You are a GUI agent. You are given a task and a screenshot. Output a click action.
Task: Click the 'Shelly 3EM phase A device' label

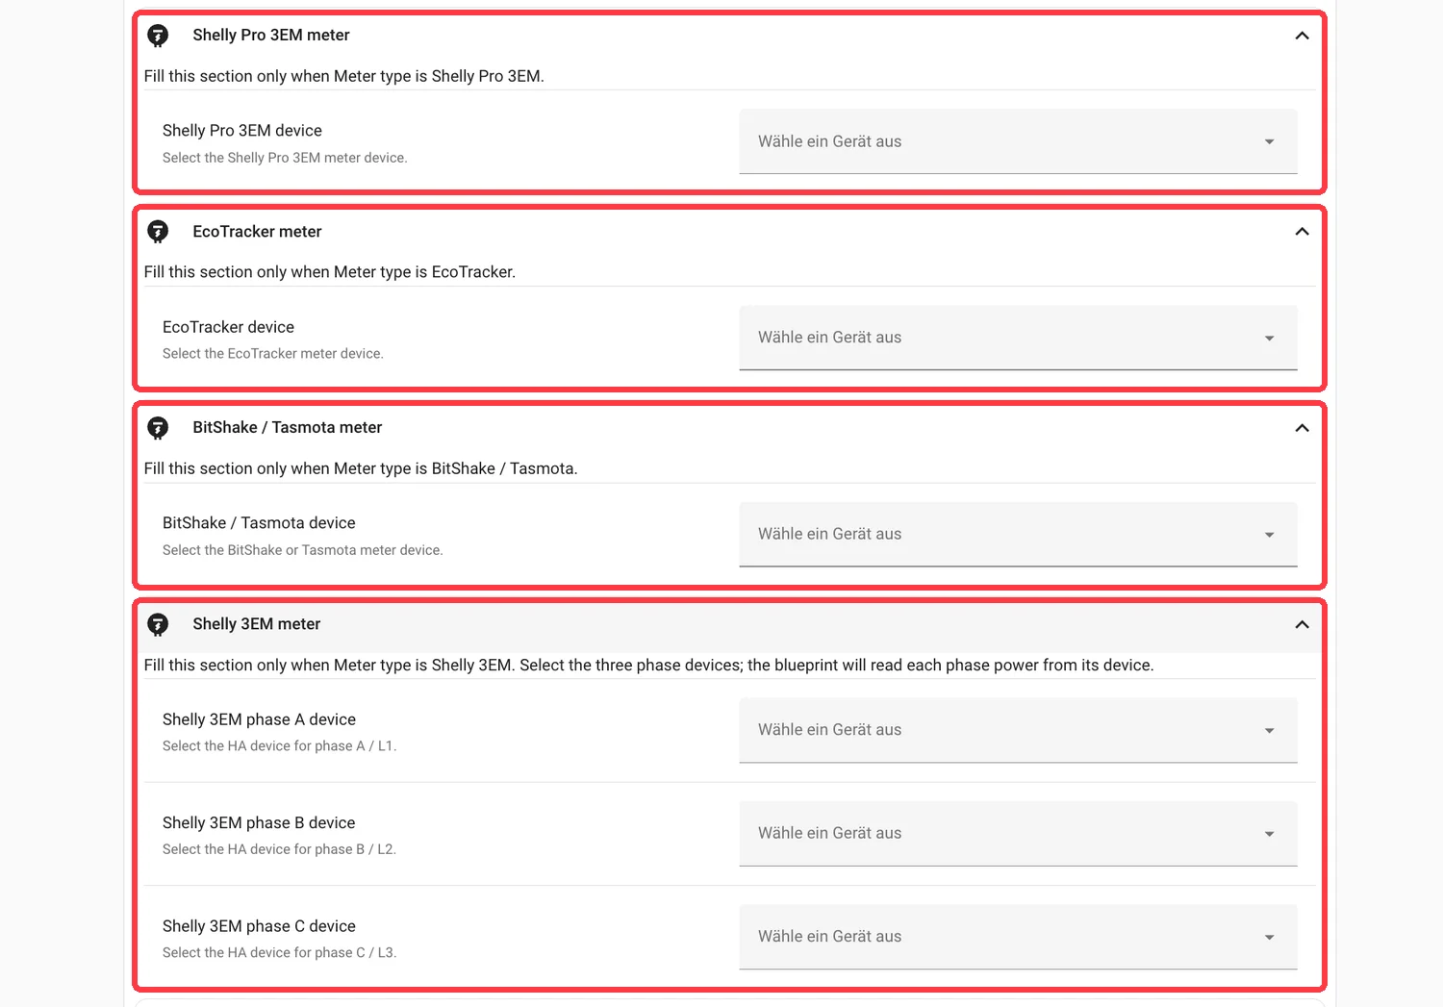(259, 719)
